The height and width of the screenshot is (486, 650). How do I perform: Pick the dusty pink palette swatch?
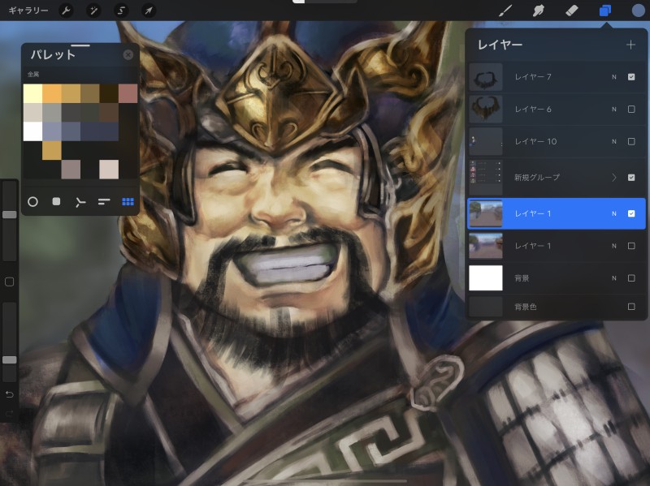click(128, 93)
